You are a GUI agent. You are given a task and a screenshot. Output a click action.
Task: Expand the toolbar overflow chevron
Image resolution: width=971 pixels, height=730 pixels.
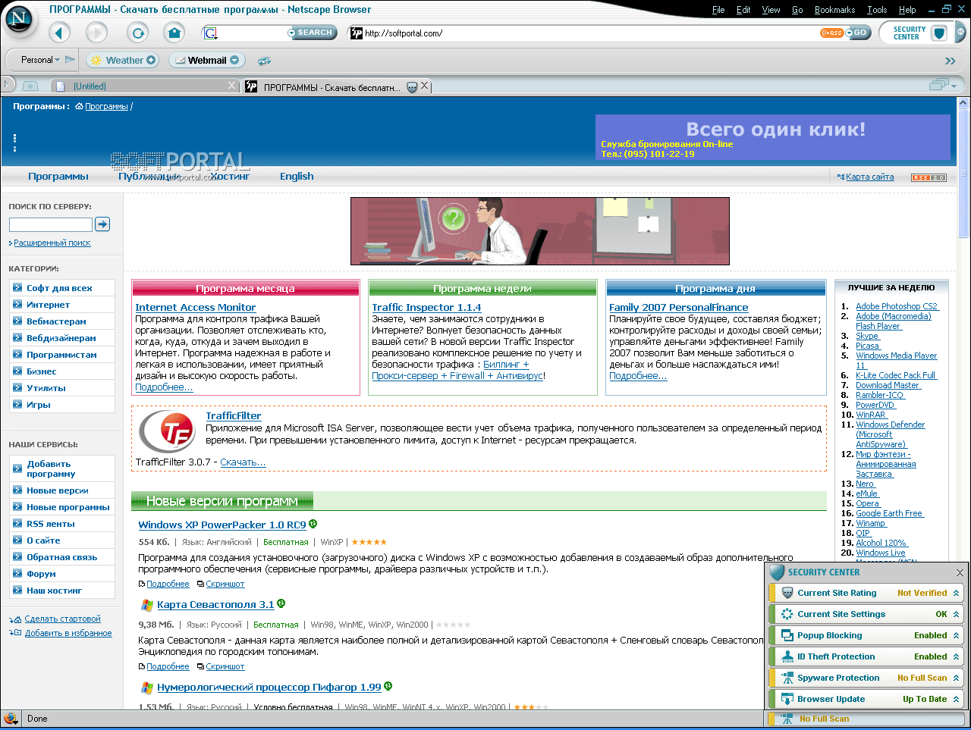[950, 61]
